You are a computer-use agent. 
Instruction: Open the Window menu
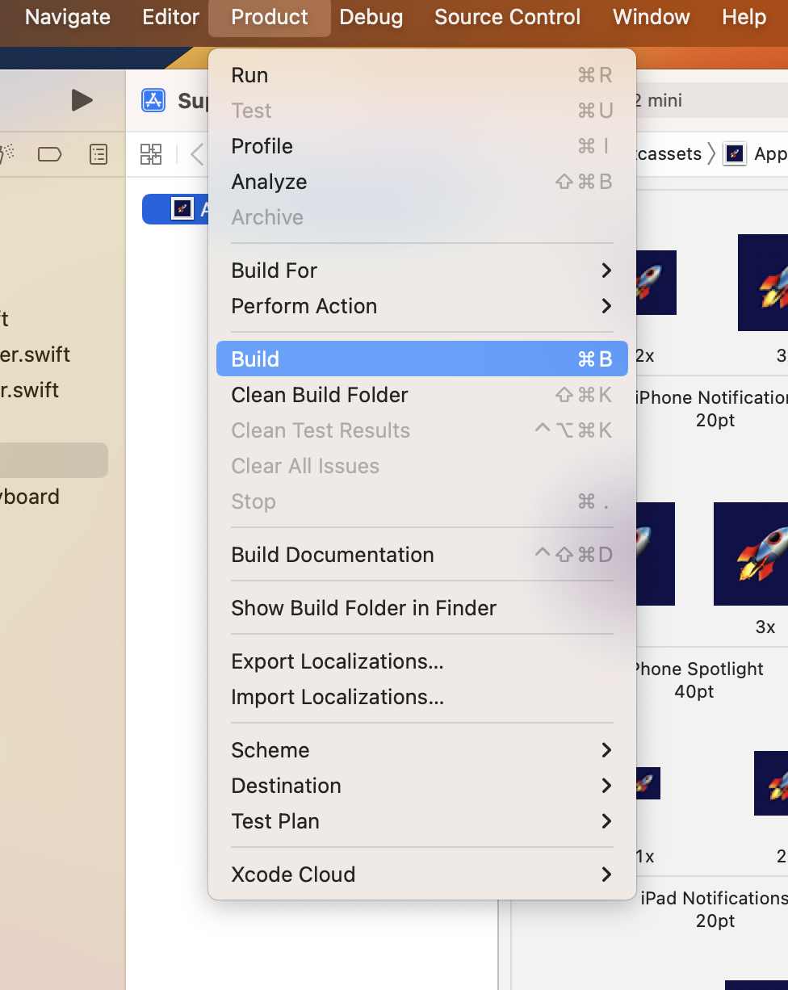(652, 17)
